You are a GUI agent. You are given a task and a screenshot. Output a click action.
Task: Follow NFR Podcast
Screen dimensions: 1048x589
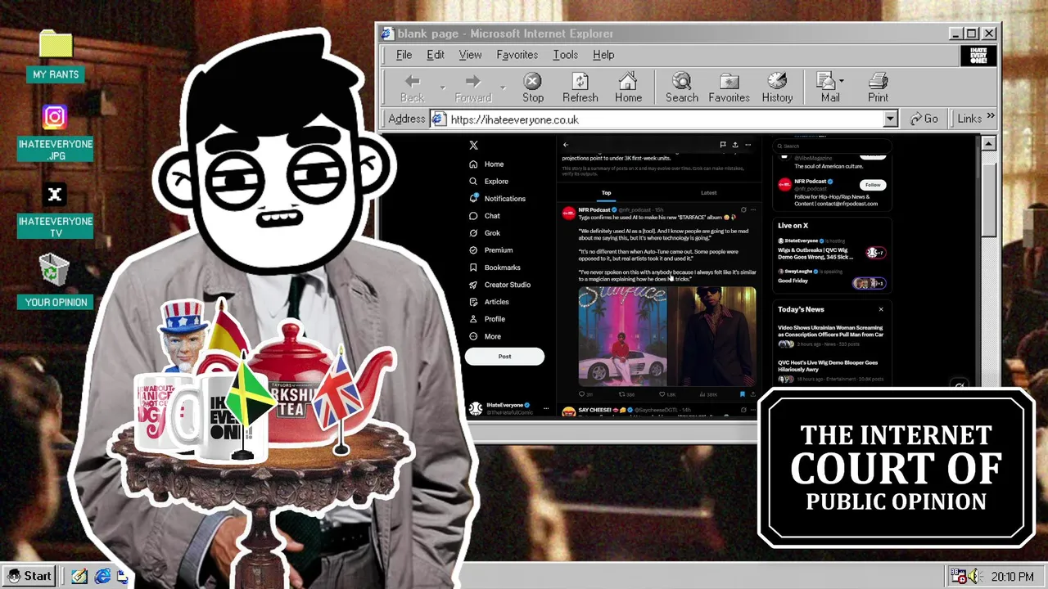pyautogui.click(x=873, y=185)
